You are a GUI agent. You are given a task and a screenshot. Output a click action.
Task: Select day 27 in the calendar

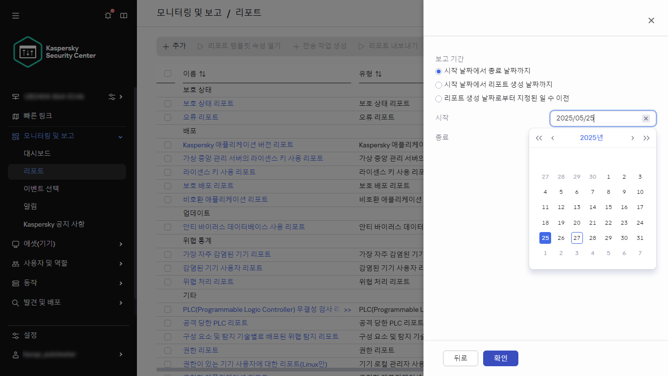[577, 238]
